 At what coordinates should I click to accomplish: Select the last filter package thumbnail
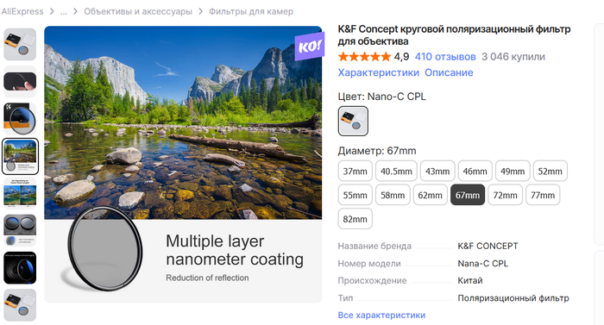click(x=20, y=305)
